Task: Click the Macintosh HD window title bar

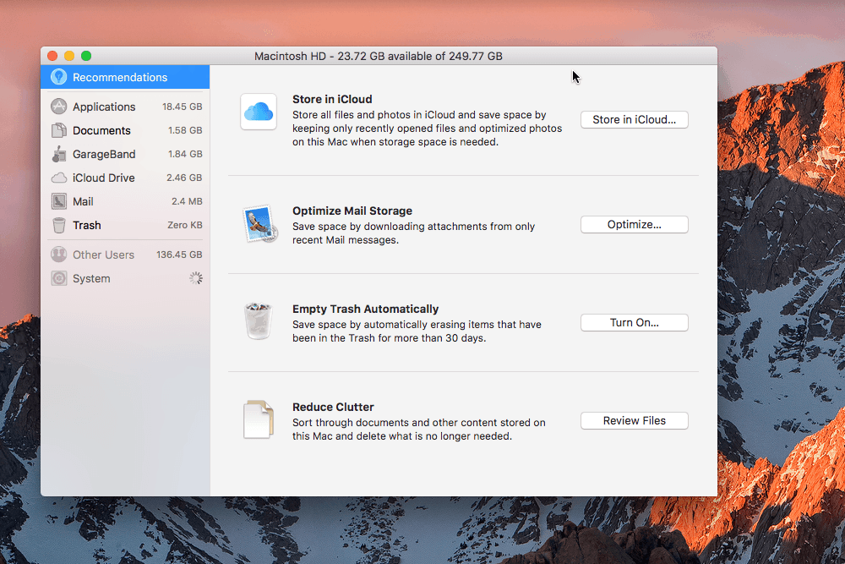Action: [x=378, y=56]
